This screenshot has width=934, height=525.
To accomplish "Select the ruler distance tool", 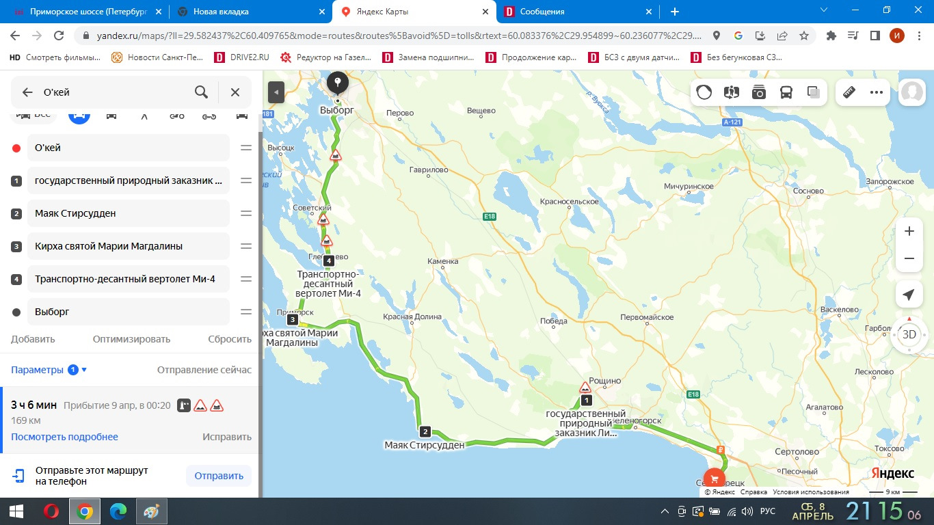I will (x=849, y=92).
